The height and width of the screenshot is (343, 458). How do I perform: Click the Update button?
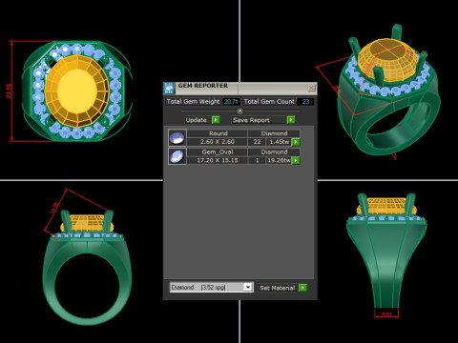pyautogui.click(x=197, y=120)
